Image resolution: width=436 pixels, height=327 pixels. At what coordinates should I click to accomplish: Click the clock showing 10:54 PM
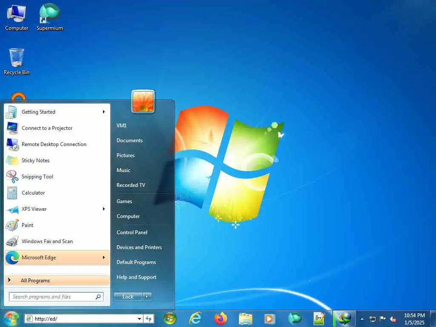tap(414, 319)
